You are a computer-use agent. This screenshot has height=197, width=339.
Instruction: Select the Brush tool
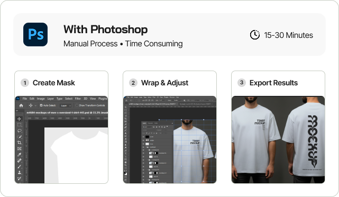[19, 166]
